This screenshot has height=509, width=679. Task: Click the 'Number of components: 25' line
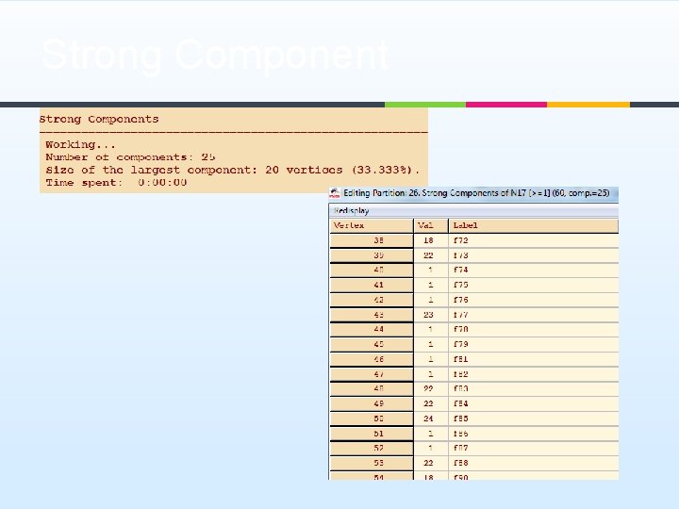point(130,157)
